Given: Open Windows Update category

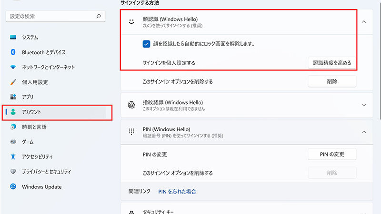Looking at the screenshot, I should pos(56,186).
